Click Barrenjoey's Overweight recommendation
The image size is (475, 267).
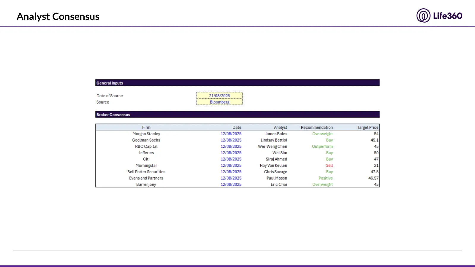pos(322,185)
